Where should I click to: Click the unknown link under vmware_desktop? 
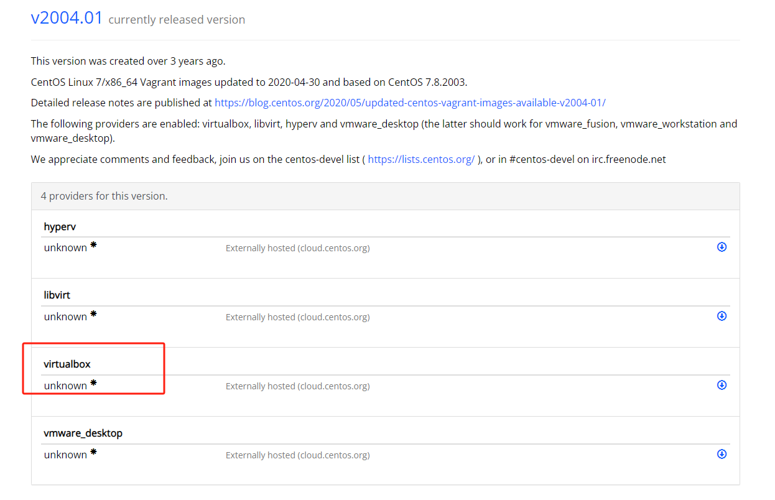(65, 455)
